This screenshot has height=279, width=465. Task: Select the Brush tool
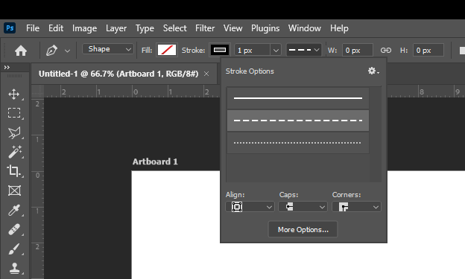pyautogui.click(x=14, y=248)
